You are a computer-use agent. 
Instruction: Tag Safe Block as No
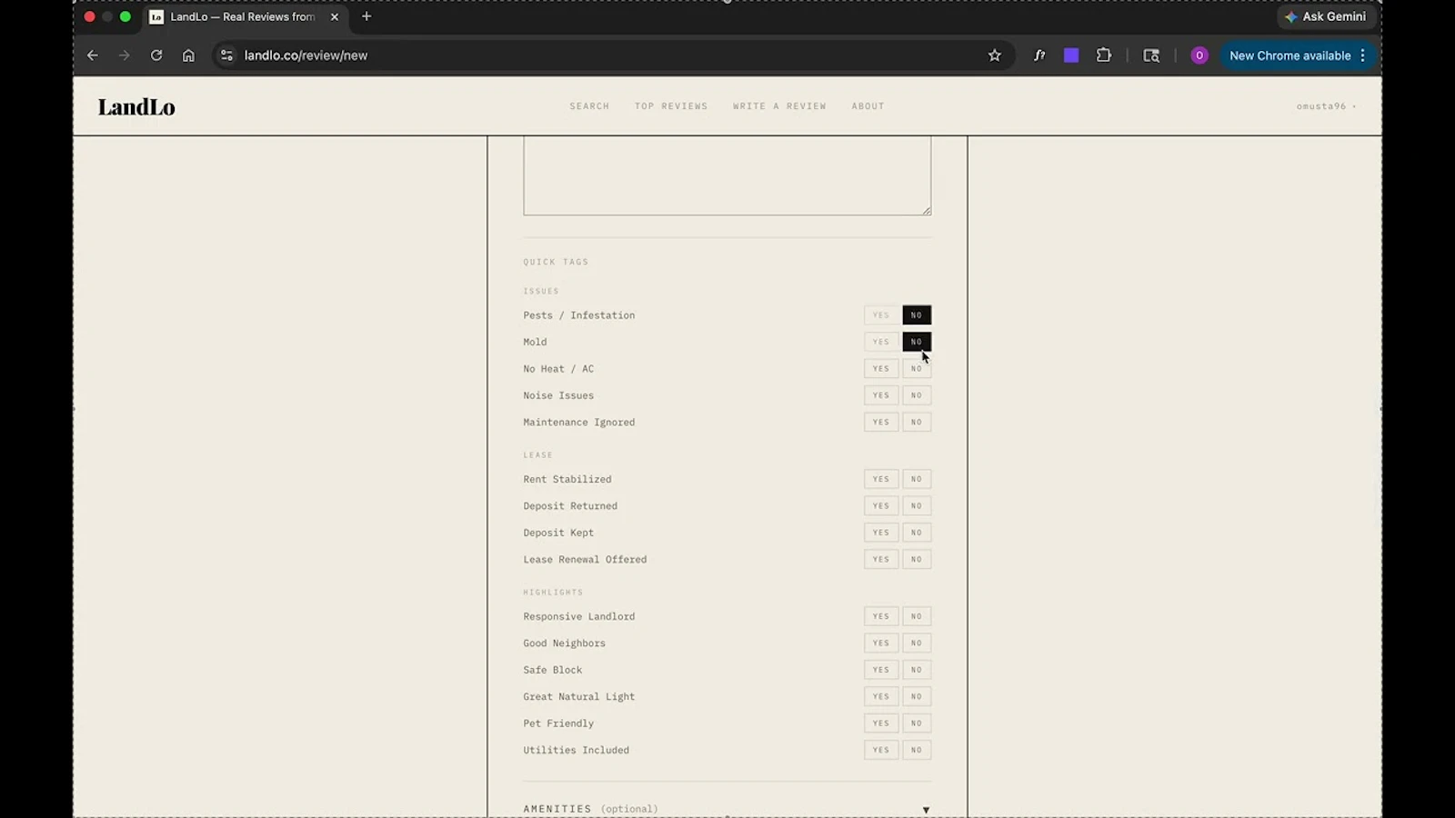[917, 670]
